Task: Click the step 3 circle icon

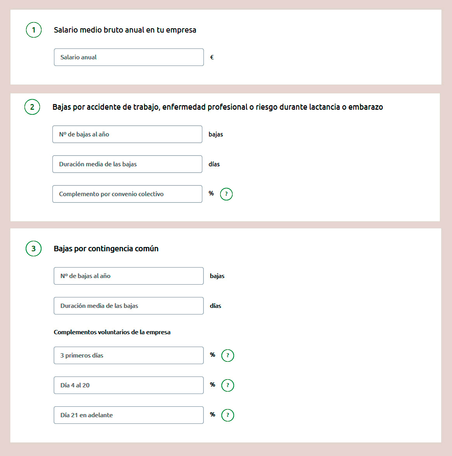Action: coord(33,249)
